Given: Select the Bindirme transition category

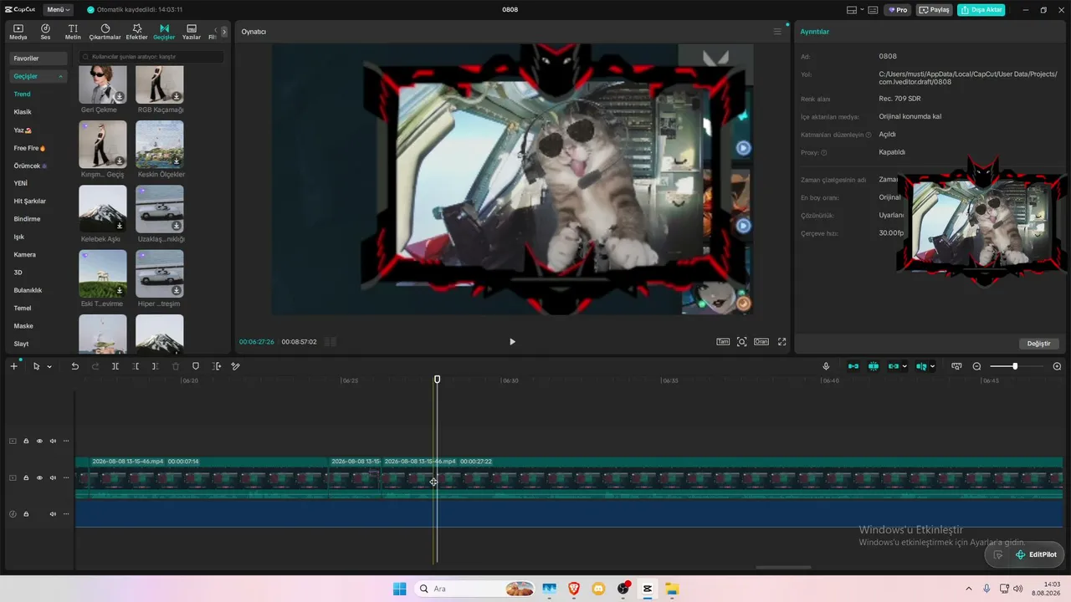Looking at the screenshot, I should tap(27, 219).
